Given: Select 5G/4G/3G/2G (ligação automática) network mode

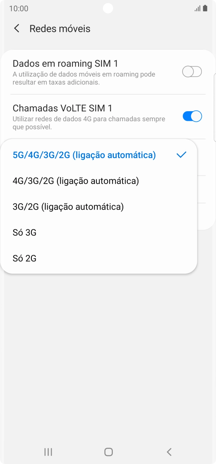Looking at the screenshot, I should (x=84, y=155).
